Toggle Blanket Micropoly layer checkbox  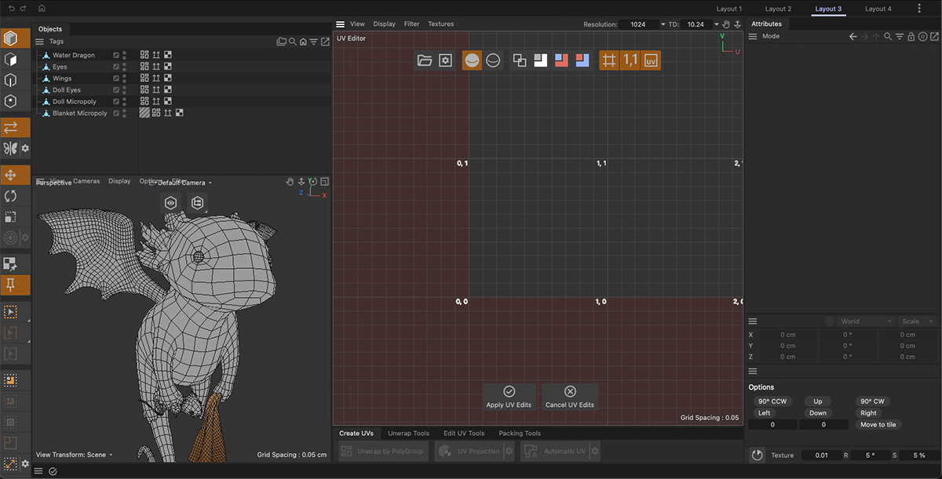pos(116,113)
